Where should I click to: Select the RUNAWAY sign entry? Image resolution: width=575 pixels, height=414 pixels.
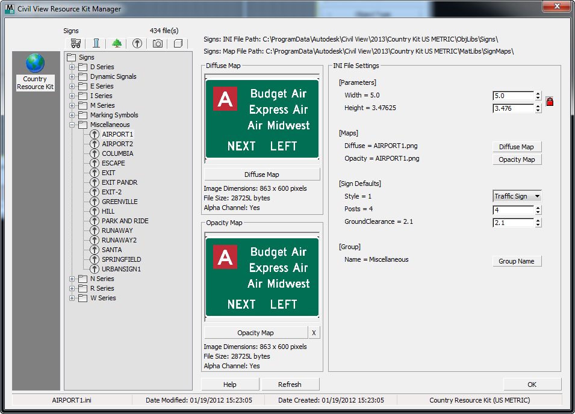pyautogui.click(x=117, y=230)
